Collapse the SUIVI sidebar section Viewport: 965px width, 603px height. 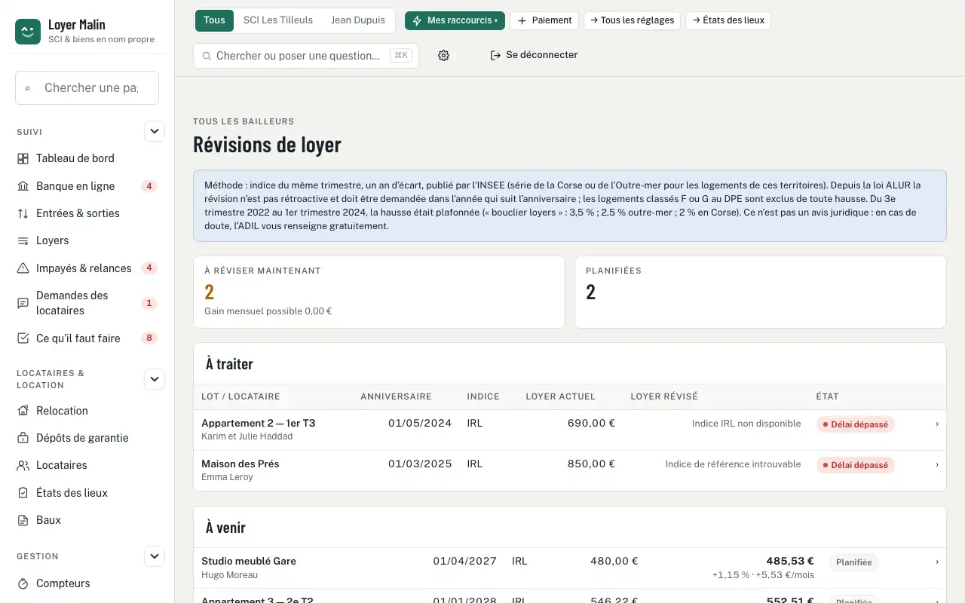tap(155, 131)
